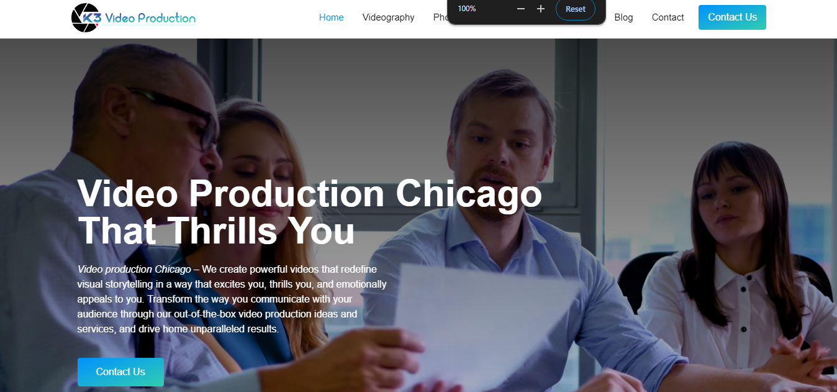This screenshot has height=392, width=837.
Task: Click the zoom in plus icon
Action: 541,9
